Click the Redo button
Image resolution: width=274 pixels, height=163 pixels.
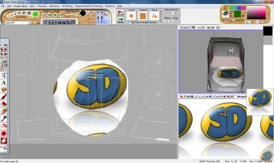120,20
